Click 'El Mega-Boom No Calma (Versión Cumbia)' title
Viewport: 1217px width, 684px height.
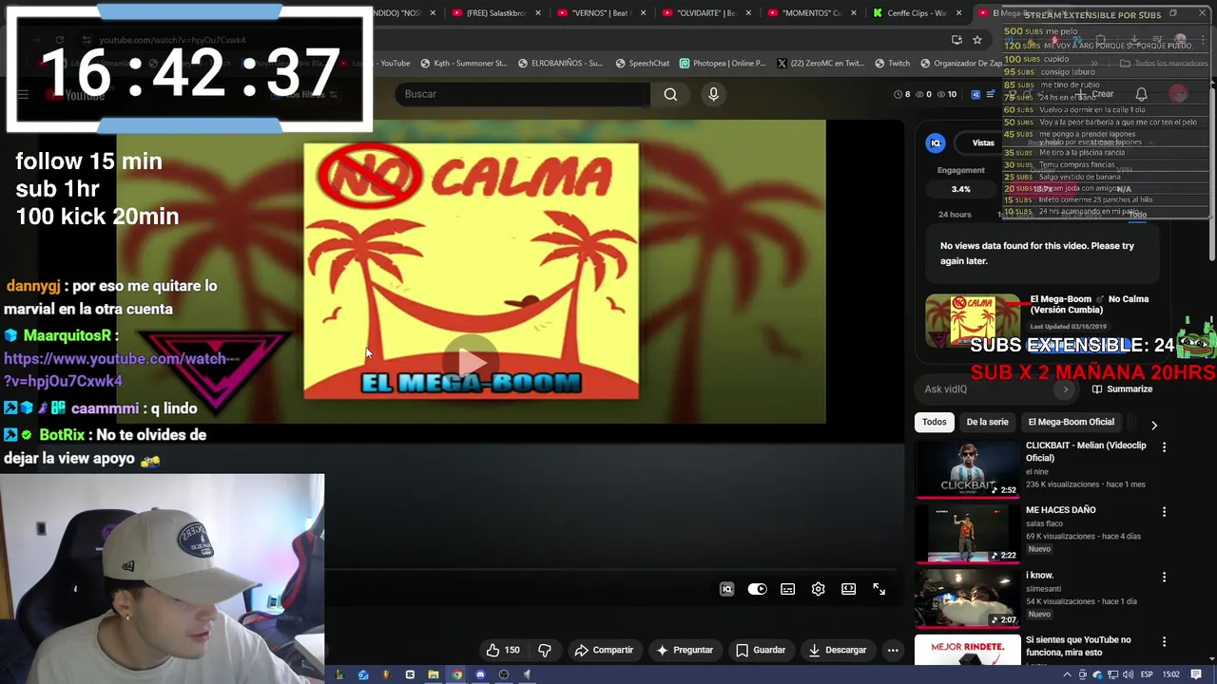click(1090, 304)
